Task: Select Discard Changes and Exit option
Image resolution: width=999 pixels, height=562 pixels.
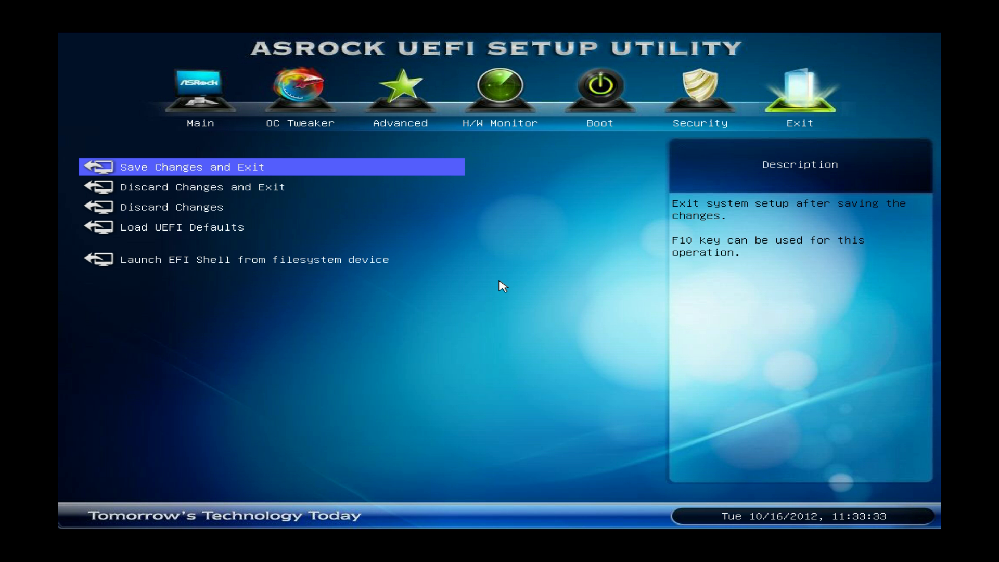Action: (202, 187)
